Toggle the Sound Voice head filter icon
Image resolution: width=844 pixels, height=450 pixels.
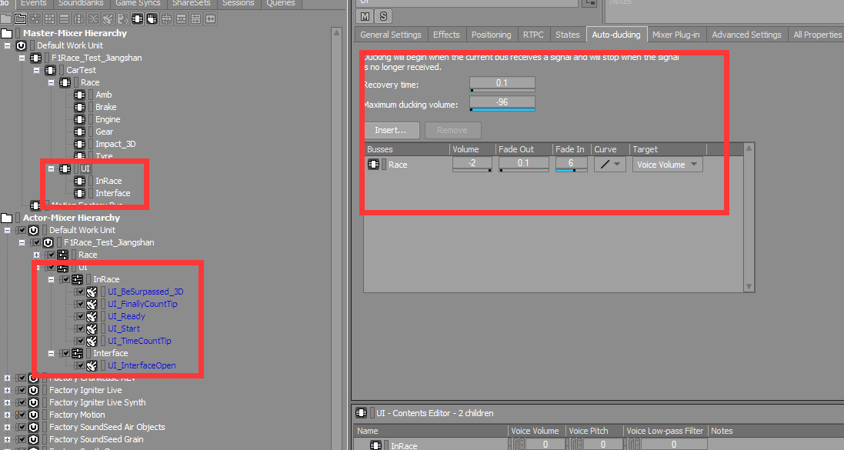pos(122,18)
